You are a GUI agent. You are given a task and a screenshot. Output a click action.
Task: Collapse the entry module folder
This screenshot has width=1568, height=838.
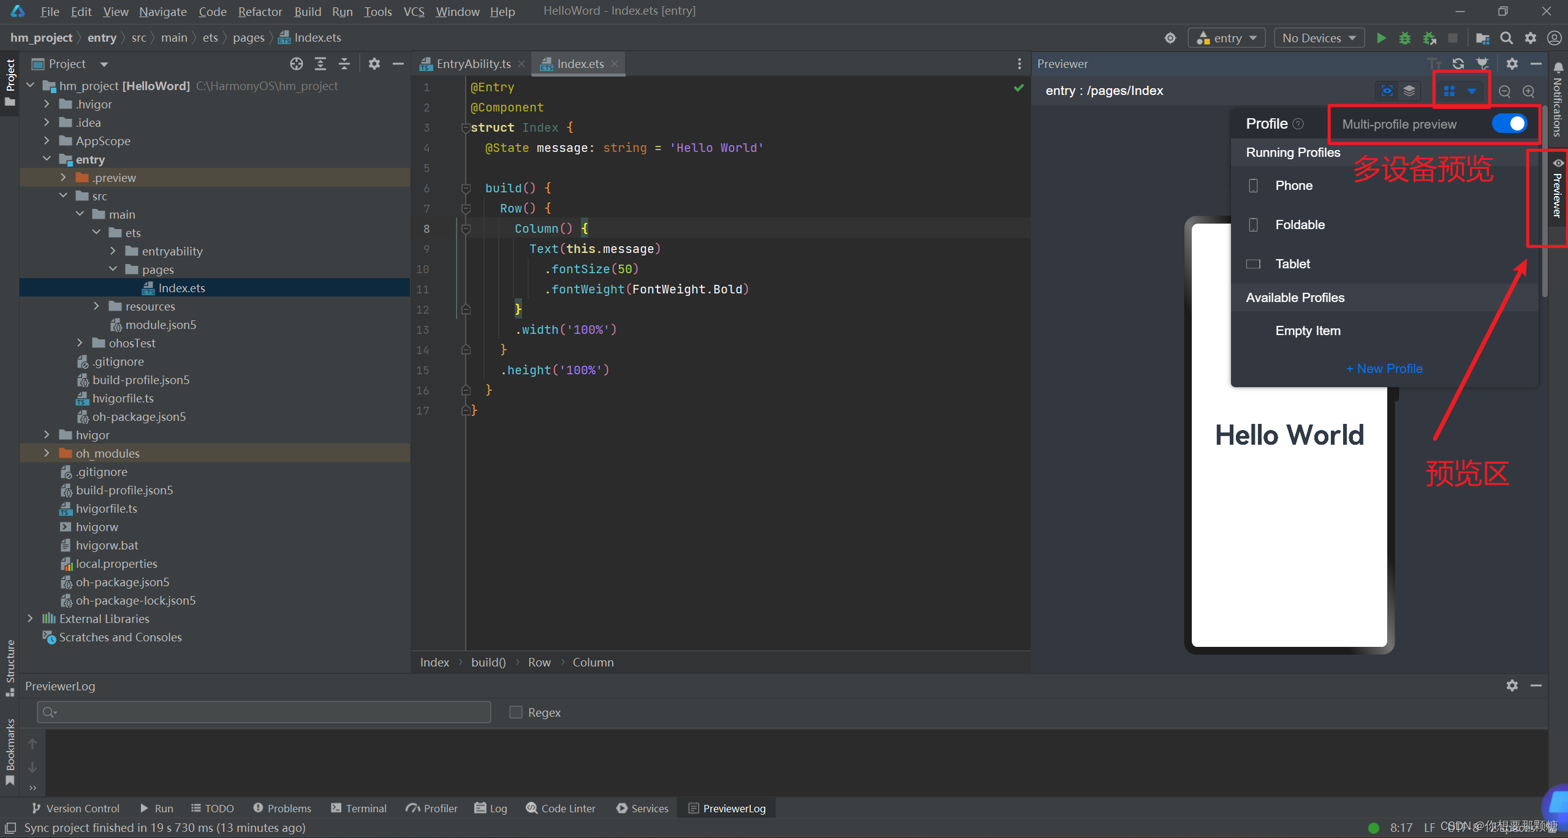point(47,159)
